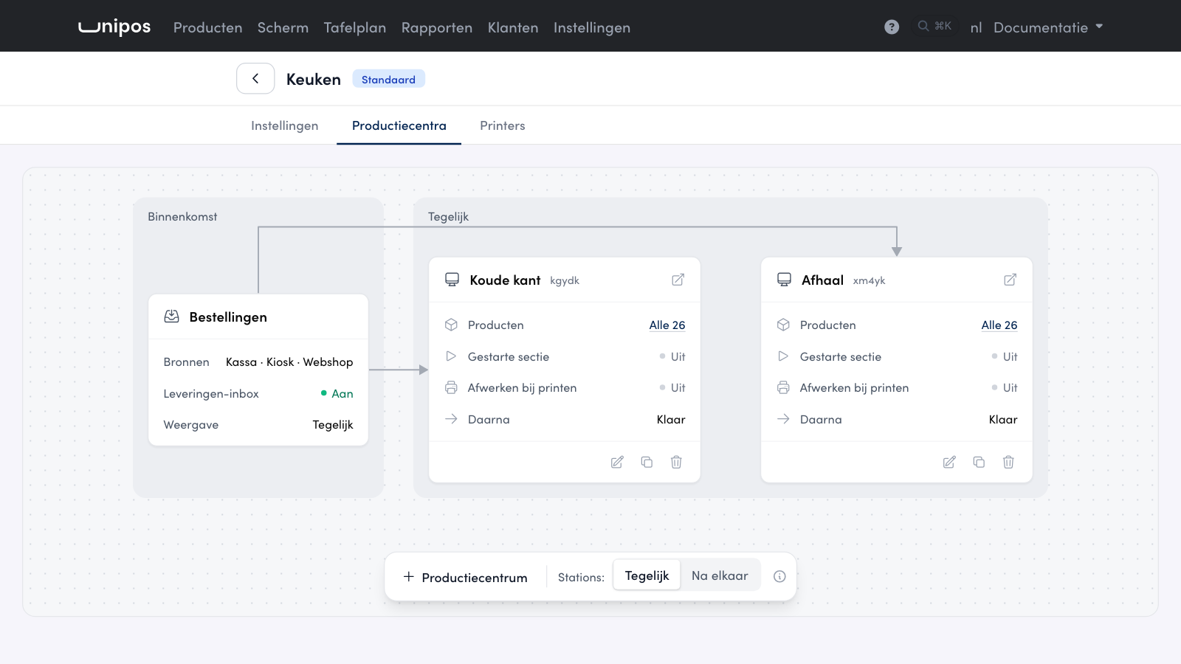Image resolution: width=1181 pixels, height=664 pixels.
Task: Open Tafelplan in the navigation bar
Action: 355,27
